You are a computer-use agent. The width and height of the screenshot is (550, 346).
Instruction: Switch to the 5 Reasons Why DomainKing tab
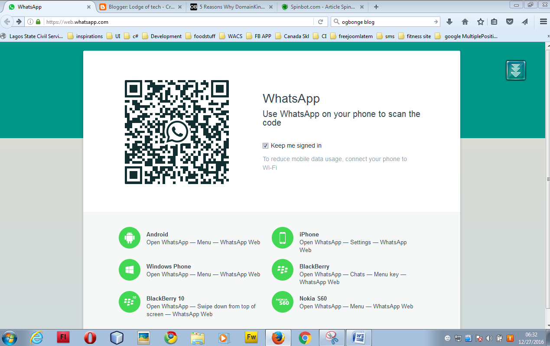click(232, 7)
